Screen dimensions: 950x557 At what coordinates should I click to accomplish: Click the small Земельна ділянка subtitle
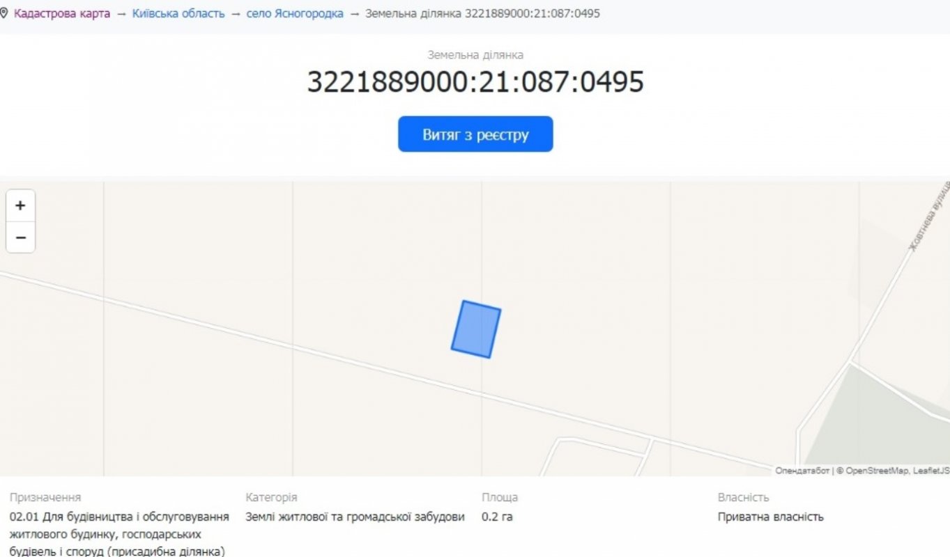pyautogui.click(x=475, y=55)
